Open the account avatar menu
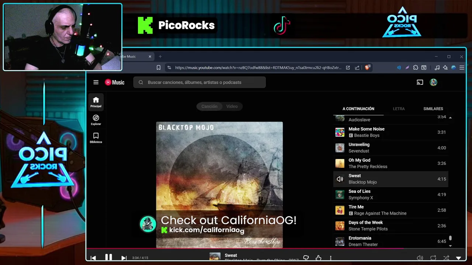 433,82
